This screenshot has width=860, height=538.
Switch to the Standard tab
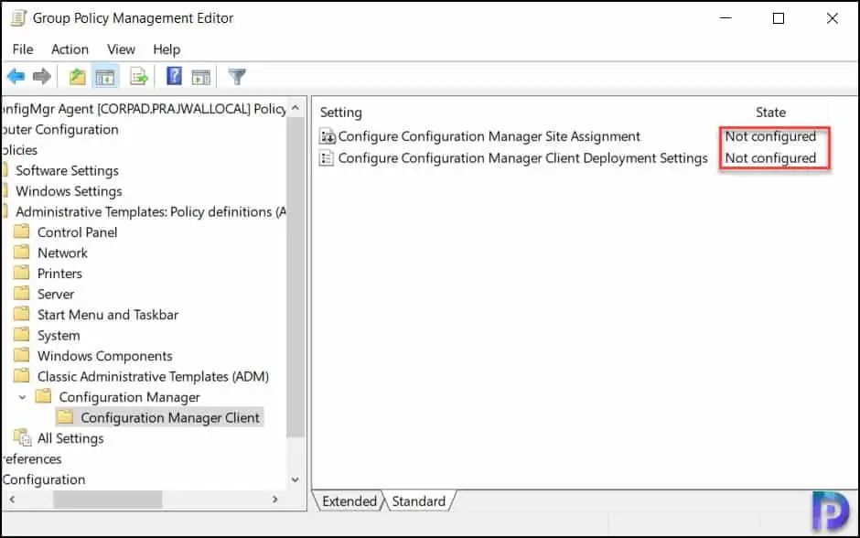418,501
